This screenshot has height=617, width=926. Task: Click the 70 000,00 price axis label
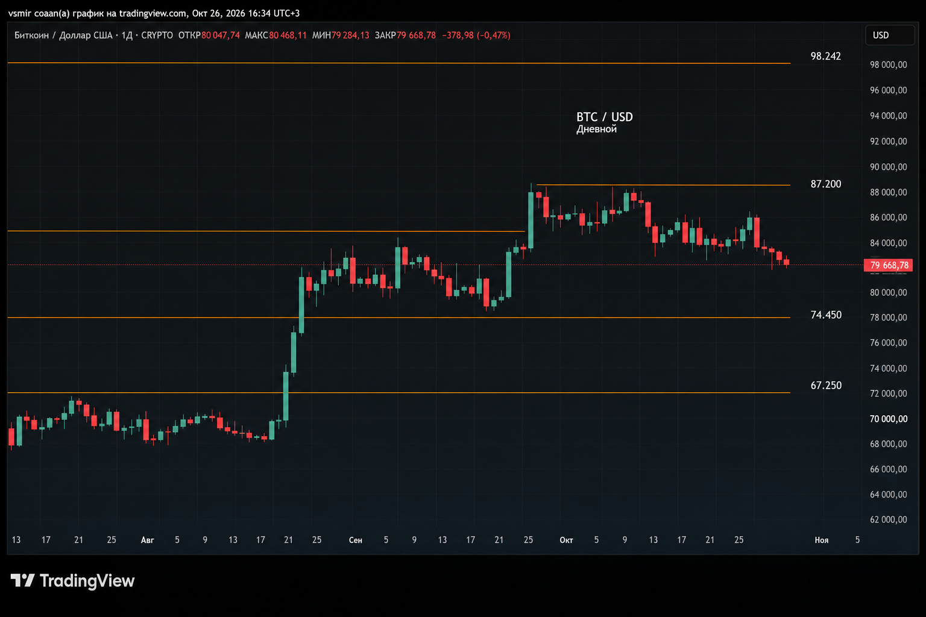pos(888,419)
